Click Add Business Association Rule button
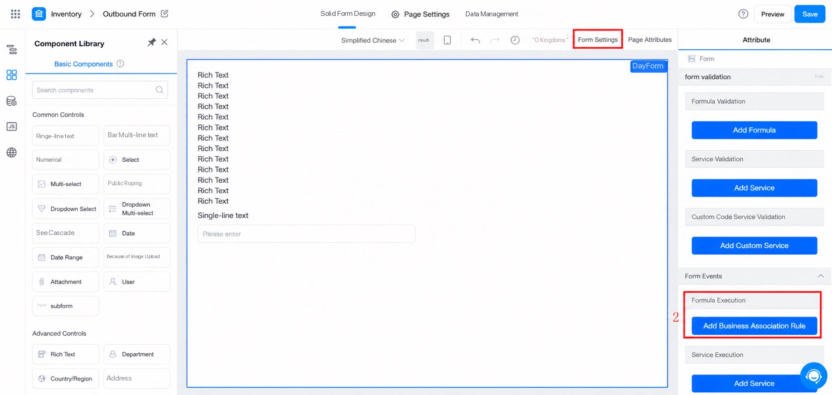The height and width of the screenshot is (395, 832). [x=754, y=326]
